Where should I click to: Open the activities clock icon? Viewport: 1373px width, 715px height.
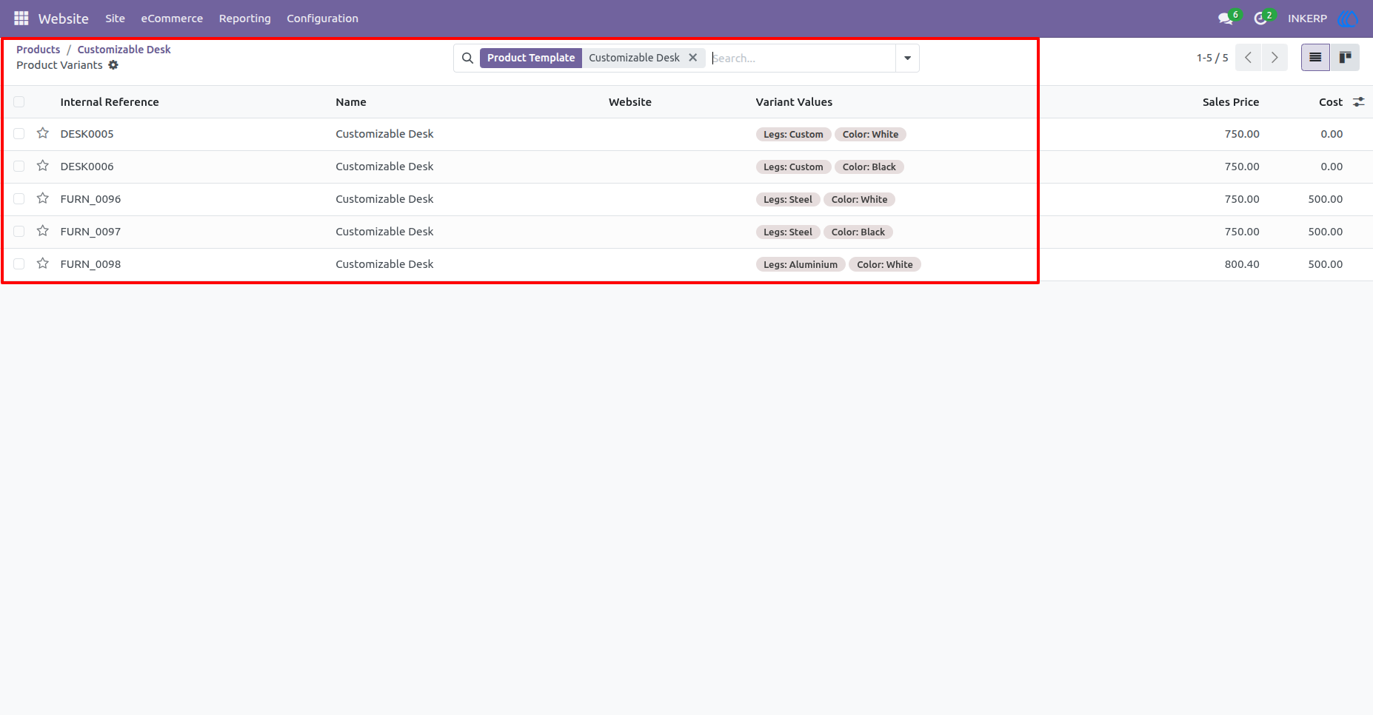pyautogui.click(x=1260, y=18)
